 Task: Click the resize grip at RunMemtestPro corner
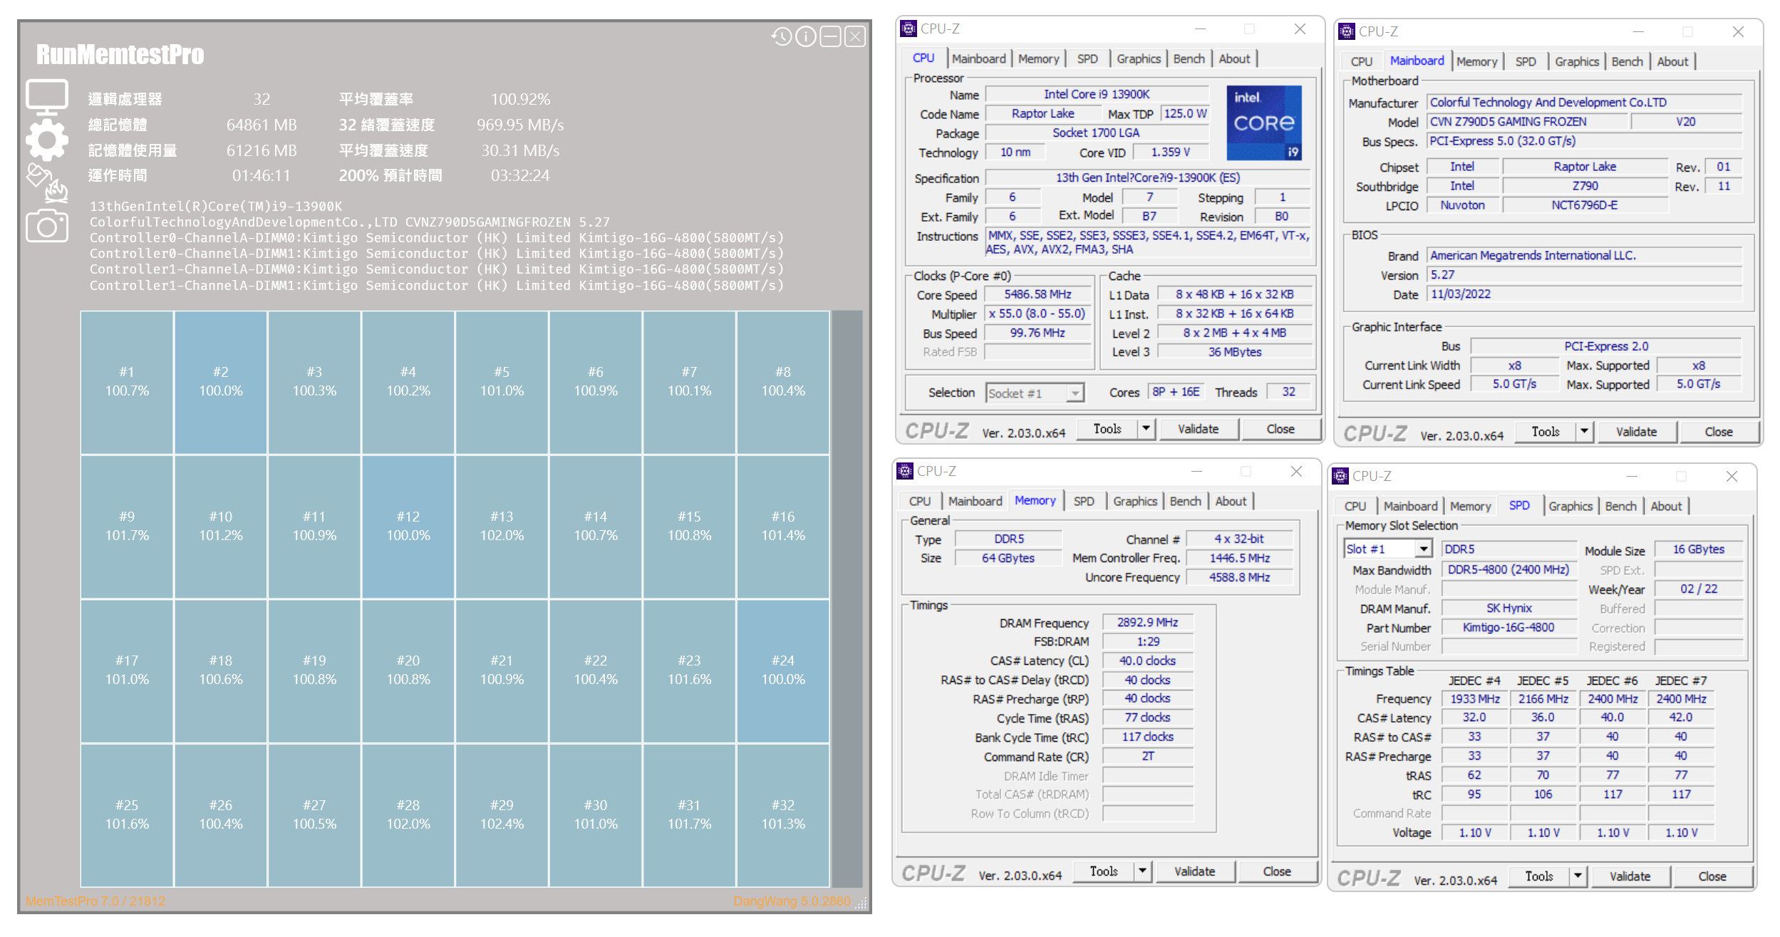(x=861, y=904)
